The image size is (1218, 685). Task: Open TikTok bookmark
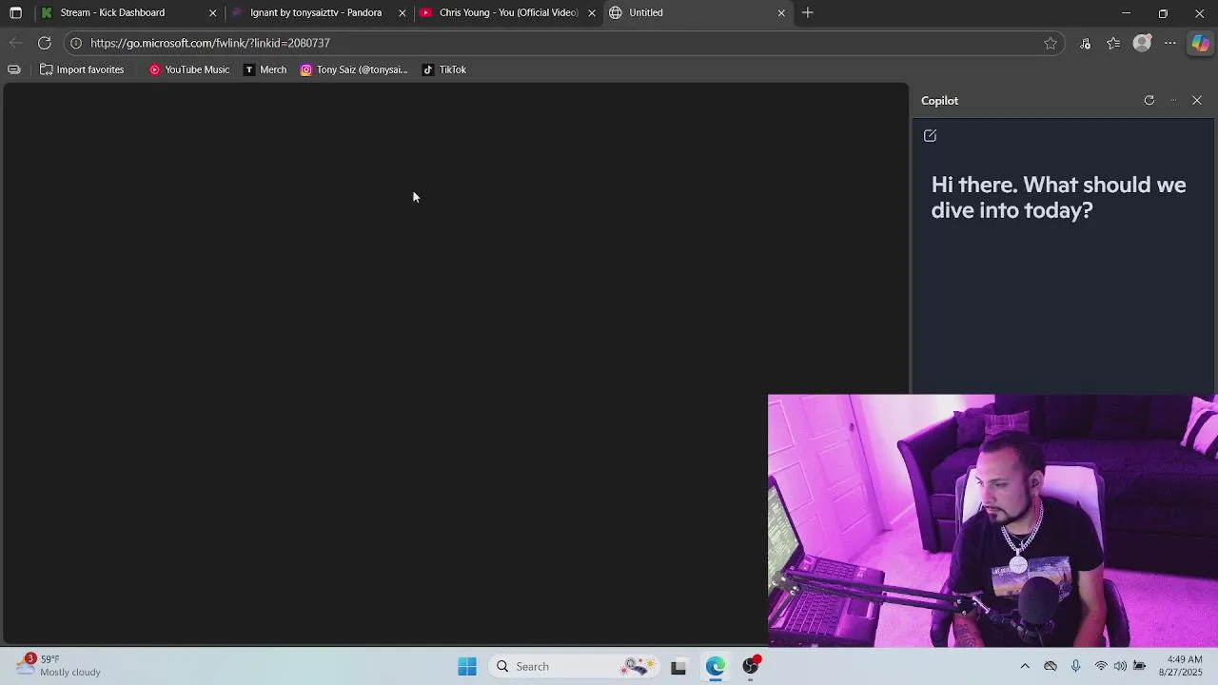(444, 69)
